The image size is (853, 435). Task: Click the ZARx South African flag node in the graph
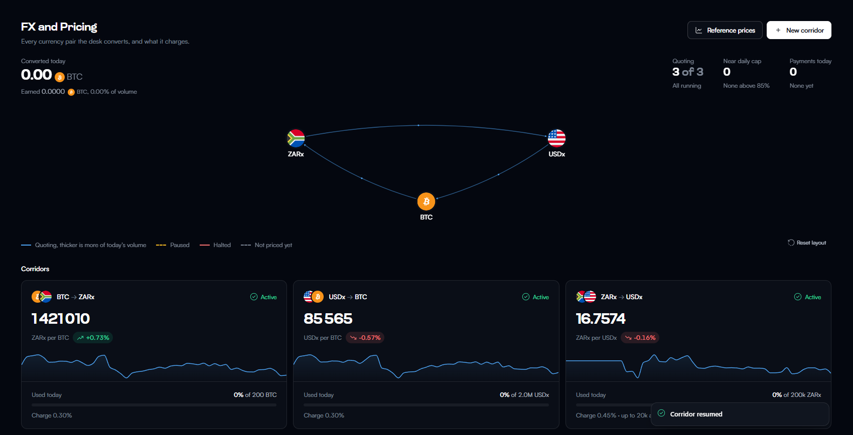[296, 138]
